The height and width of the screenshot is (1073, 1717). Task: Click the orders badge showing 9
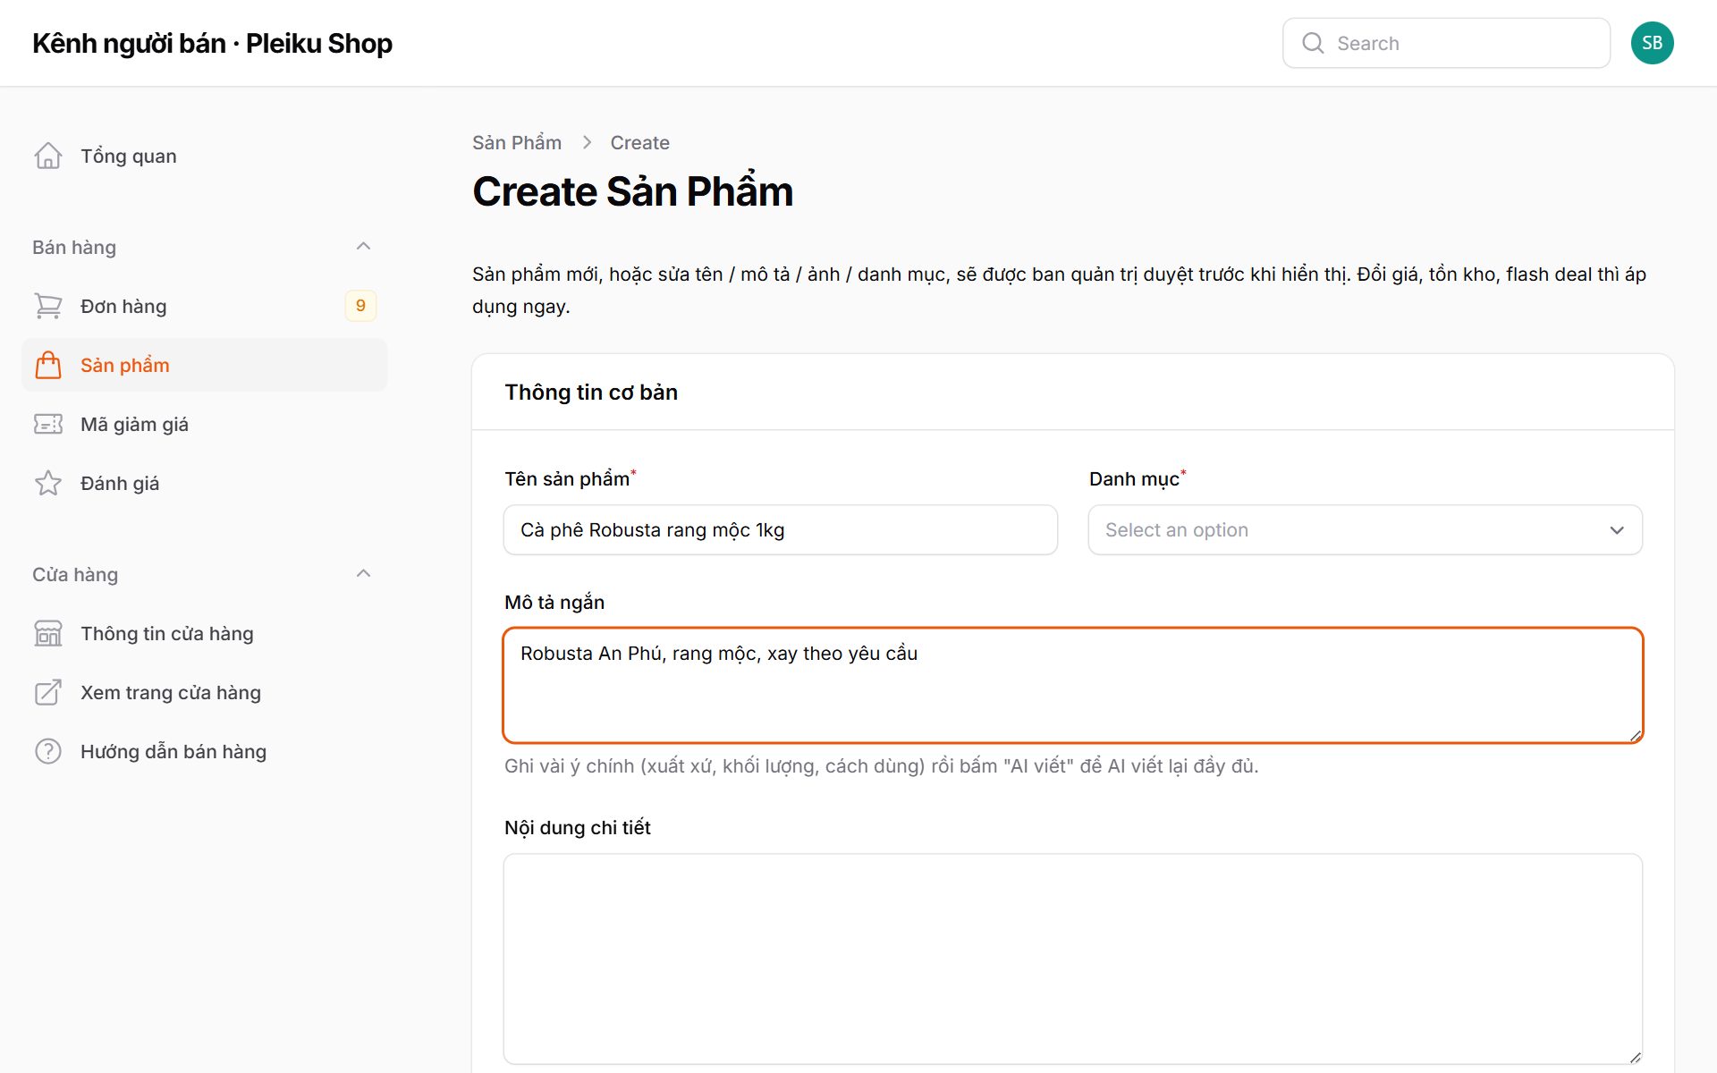tap(360, 306)
